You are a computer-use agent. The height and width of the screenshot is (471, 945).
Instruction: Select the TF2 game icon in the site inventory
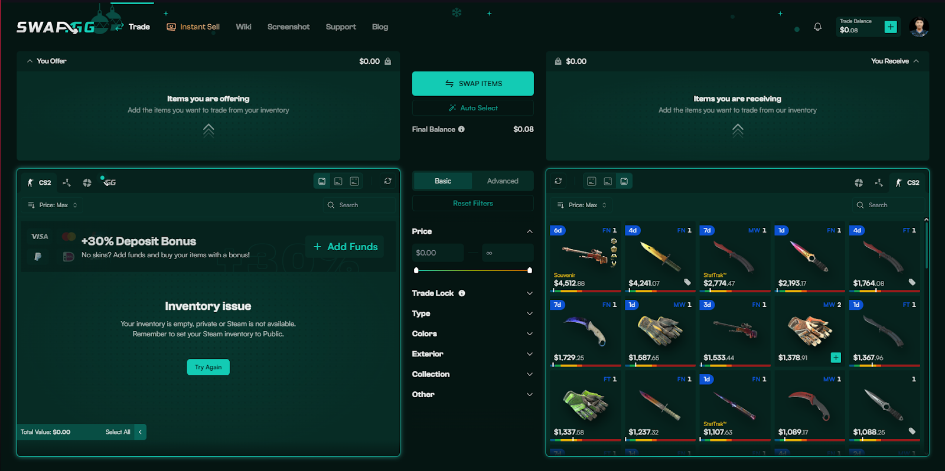[x=859, y=182]
